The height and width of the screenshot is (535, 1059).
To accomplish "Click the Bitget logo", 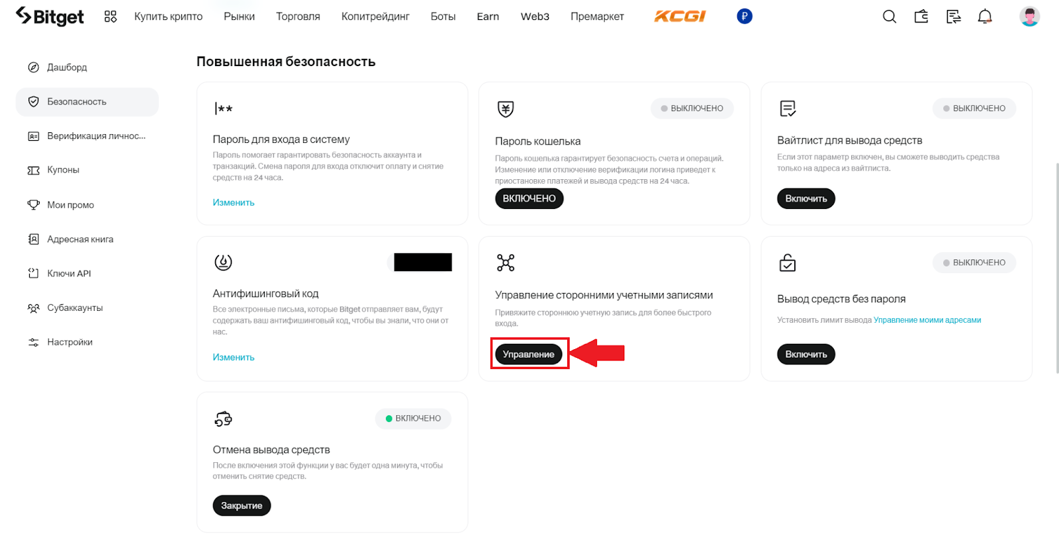I will pos(50,17).
